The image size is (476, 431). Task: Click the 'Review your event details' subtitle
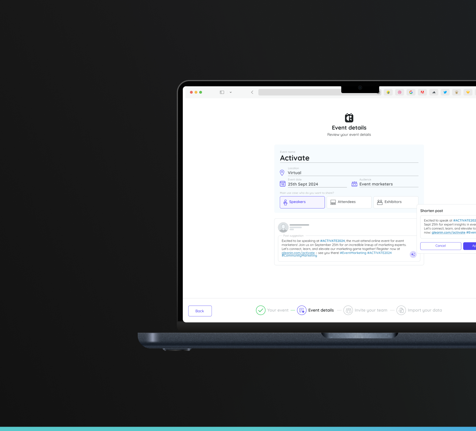(x=349, y=135)
